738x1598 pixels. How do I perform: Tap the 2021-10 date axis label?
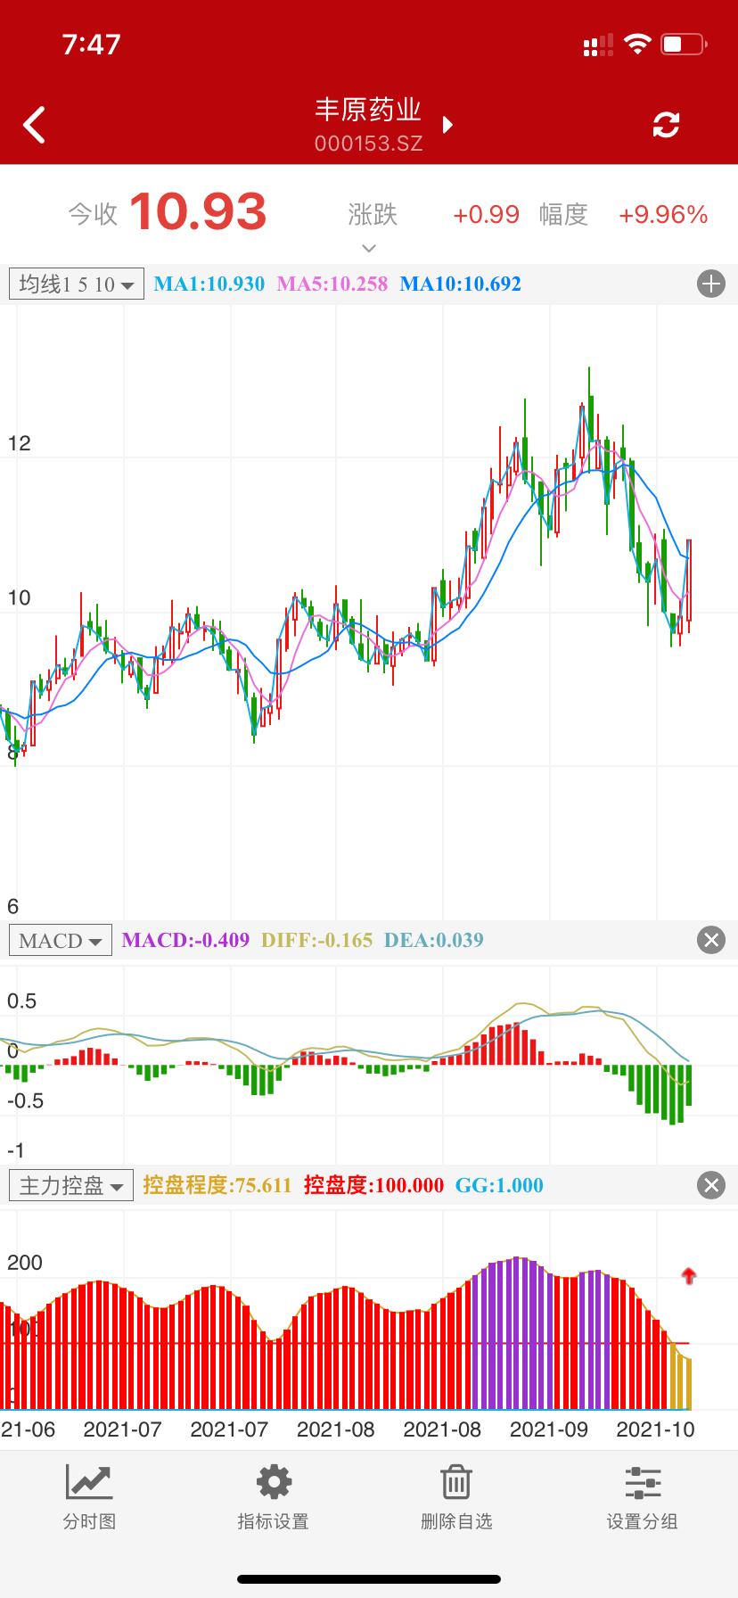tap(655, 1429)
